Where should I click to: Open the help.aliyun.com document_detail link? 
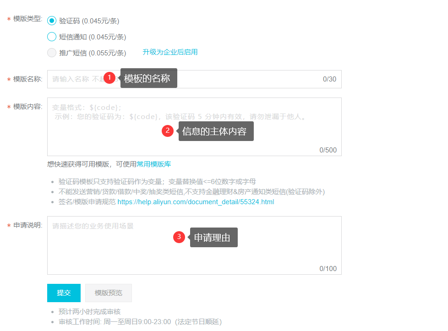coord(196,202)
